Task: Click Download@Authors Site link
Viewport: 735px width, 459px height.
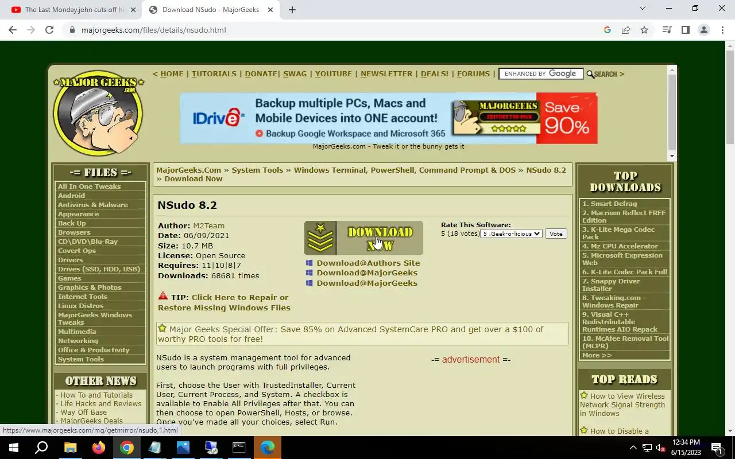Action: tap(368, 263)
